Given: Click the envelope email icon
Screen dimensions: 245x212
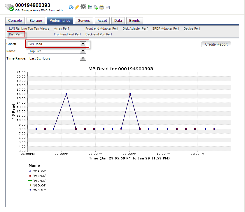Looking at the screenshot, I should point(107,7).
